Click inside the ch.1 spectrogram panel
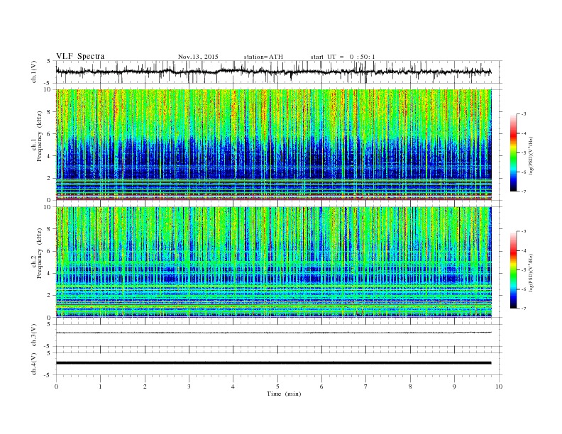 tap(273, 145)
